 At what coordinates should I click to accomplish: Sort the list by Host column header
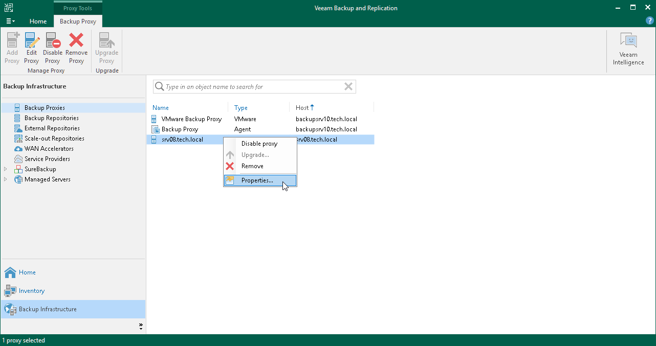(x=302, y=108)
